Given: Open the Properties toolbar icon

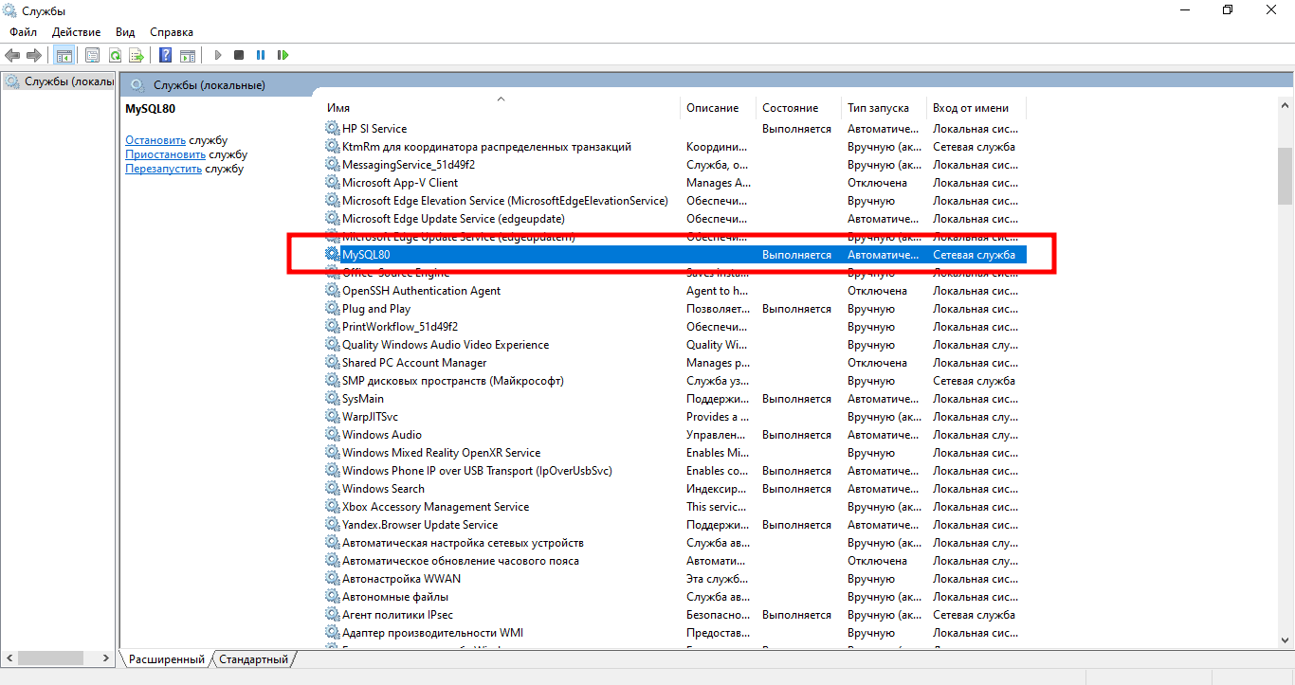Looking at the screenshot, I should tap(92, 56).
